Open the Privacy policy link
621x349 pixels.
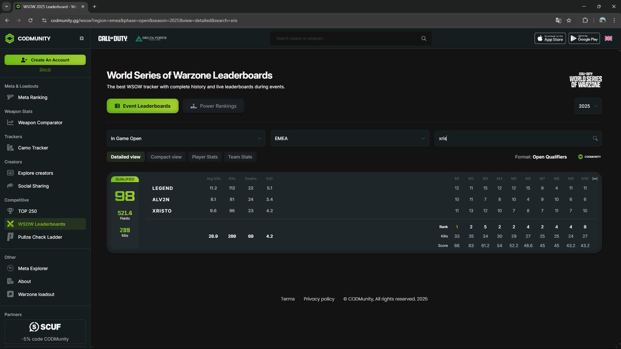tap(319, 298)
